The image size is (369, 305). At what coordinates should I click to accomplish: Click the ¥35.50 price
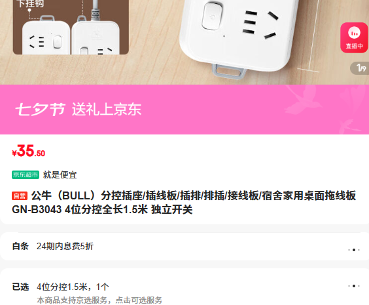point(28,151)
